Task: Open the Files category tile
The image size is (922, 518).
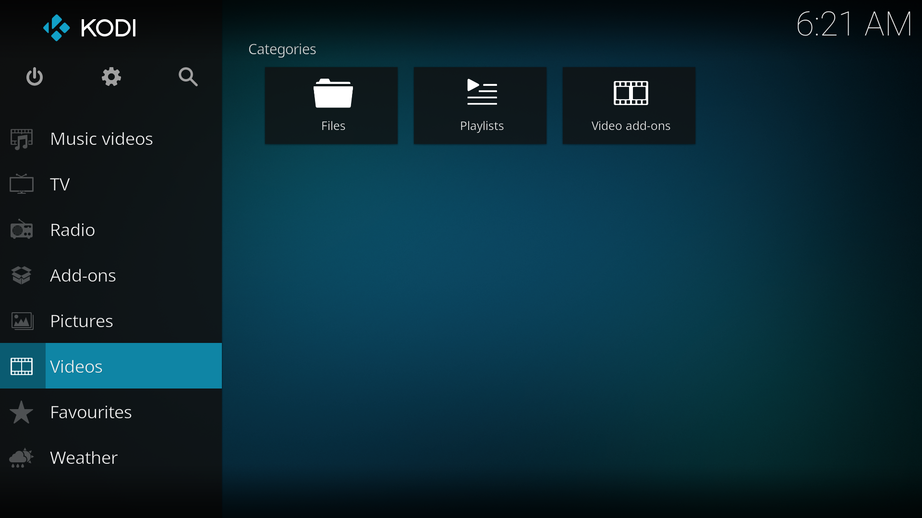Action: tap(331, 106)
